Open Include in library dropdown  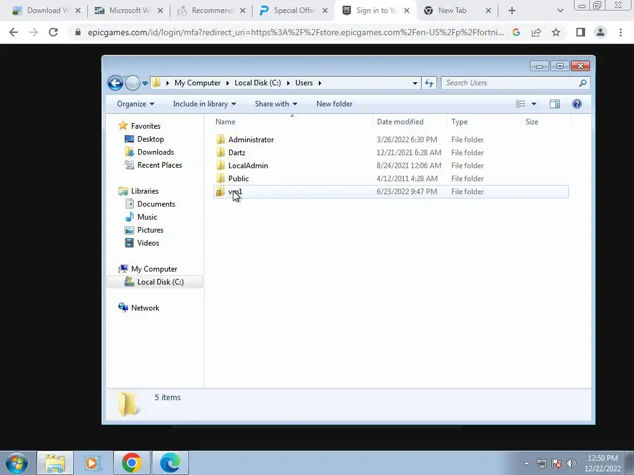[204, 104]
